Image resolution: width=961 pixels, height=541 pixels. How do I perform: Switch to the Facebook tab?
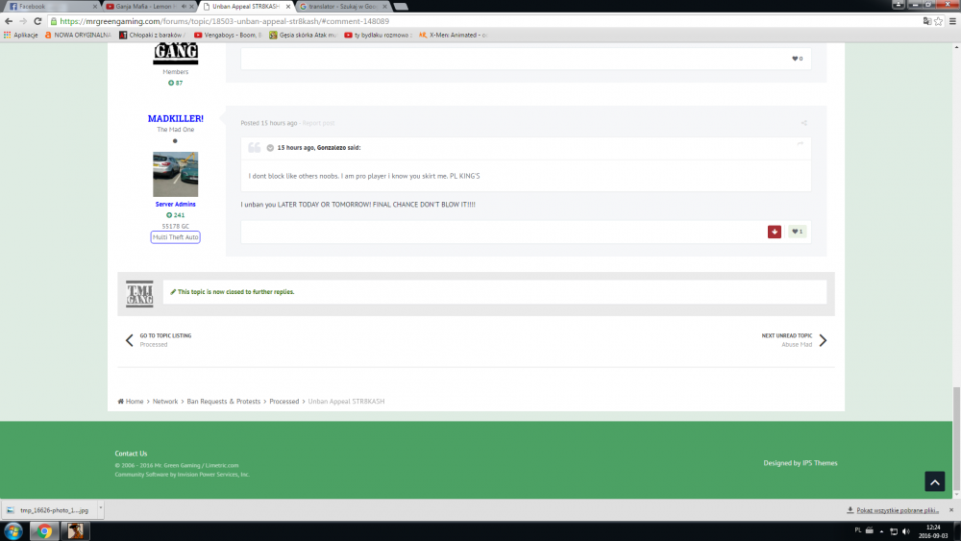[48, 6]
